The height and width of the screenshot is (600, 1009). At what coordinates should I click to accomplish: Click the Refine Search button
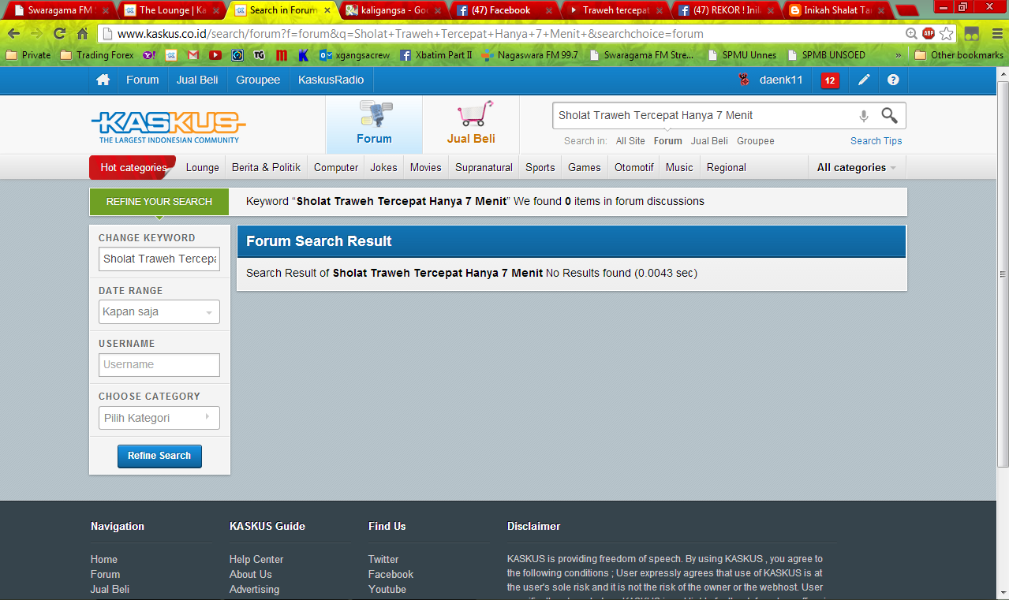[159, 456]
